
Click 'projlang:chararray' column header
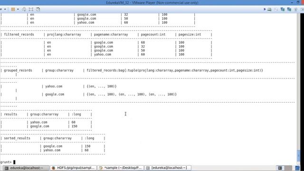tap(64, 35)
